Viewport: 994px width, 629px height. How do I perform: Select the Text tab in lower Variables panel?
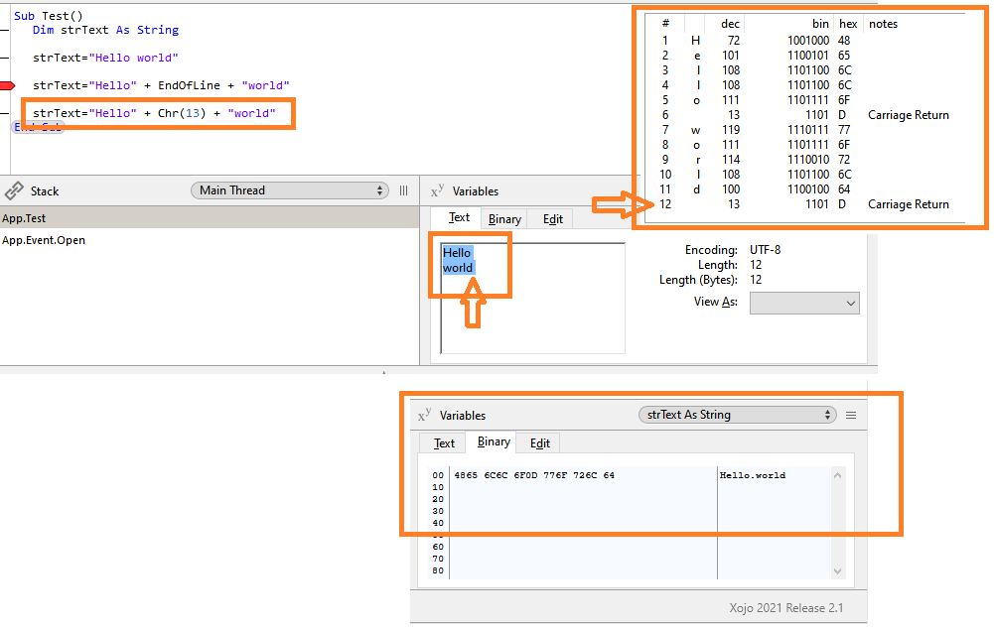tap(444, 443)
